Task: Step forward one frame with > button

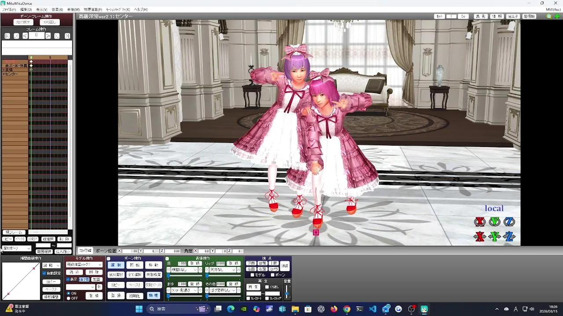Action: click(x=48, y=36)
